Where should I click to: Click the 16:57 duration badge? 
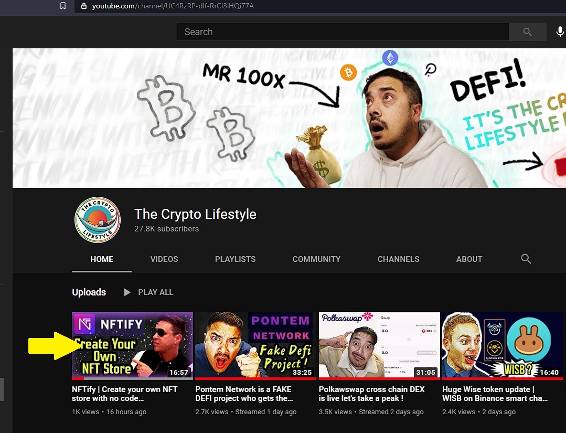tap(179, 372)
